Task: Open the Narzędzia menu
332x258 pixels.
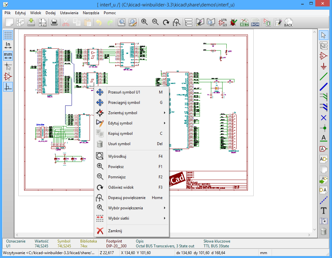Action: point(91,13)
